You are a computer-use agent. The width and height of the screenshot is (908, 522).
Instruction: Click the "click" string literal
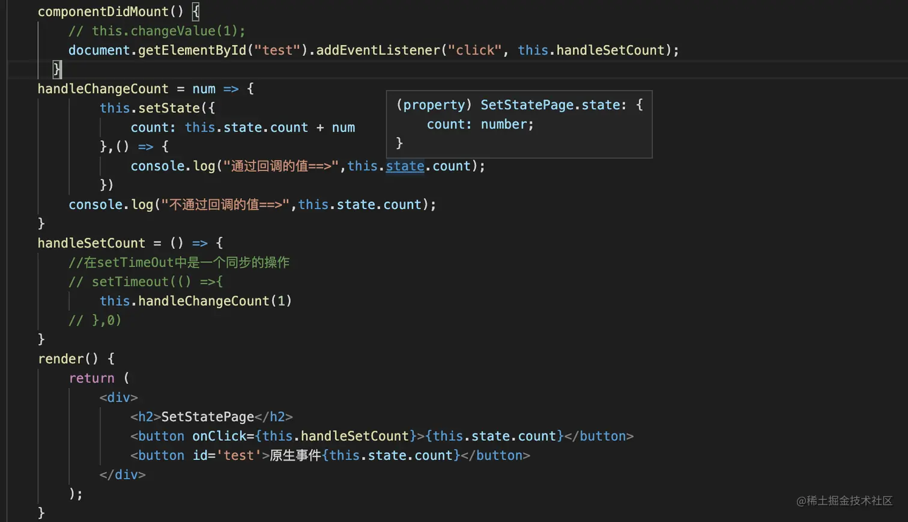coord(475,50)
